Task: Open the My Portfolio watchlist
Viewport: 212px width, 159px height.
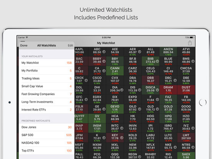Action: click(x=46, y=71)
